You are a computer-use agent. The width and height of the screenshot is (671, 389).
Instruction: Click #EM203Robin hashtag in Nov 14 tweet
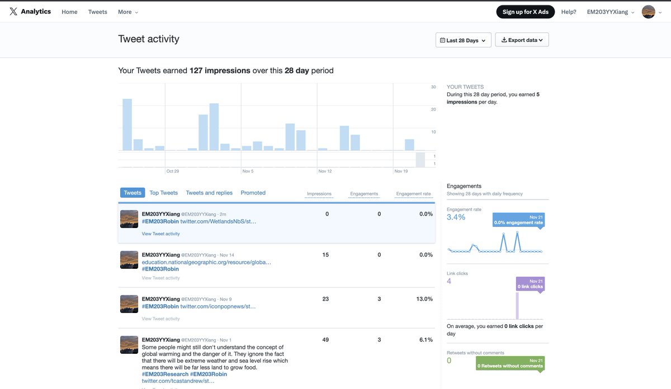click(160, 269)
